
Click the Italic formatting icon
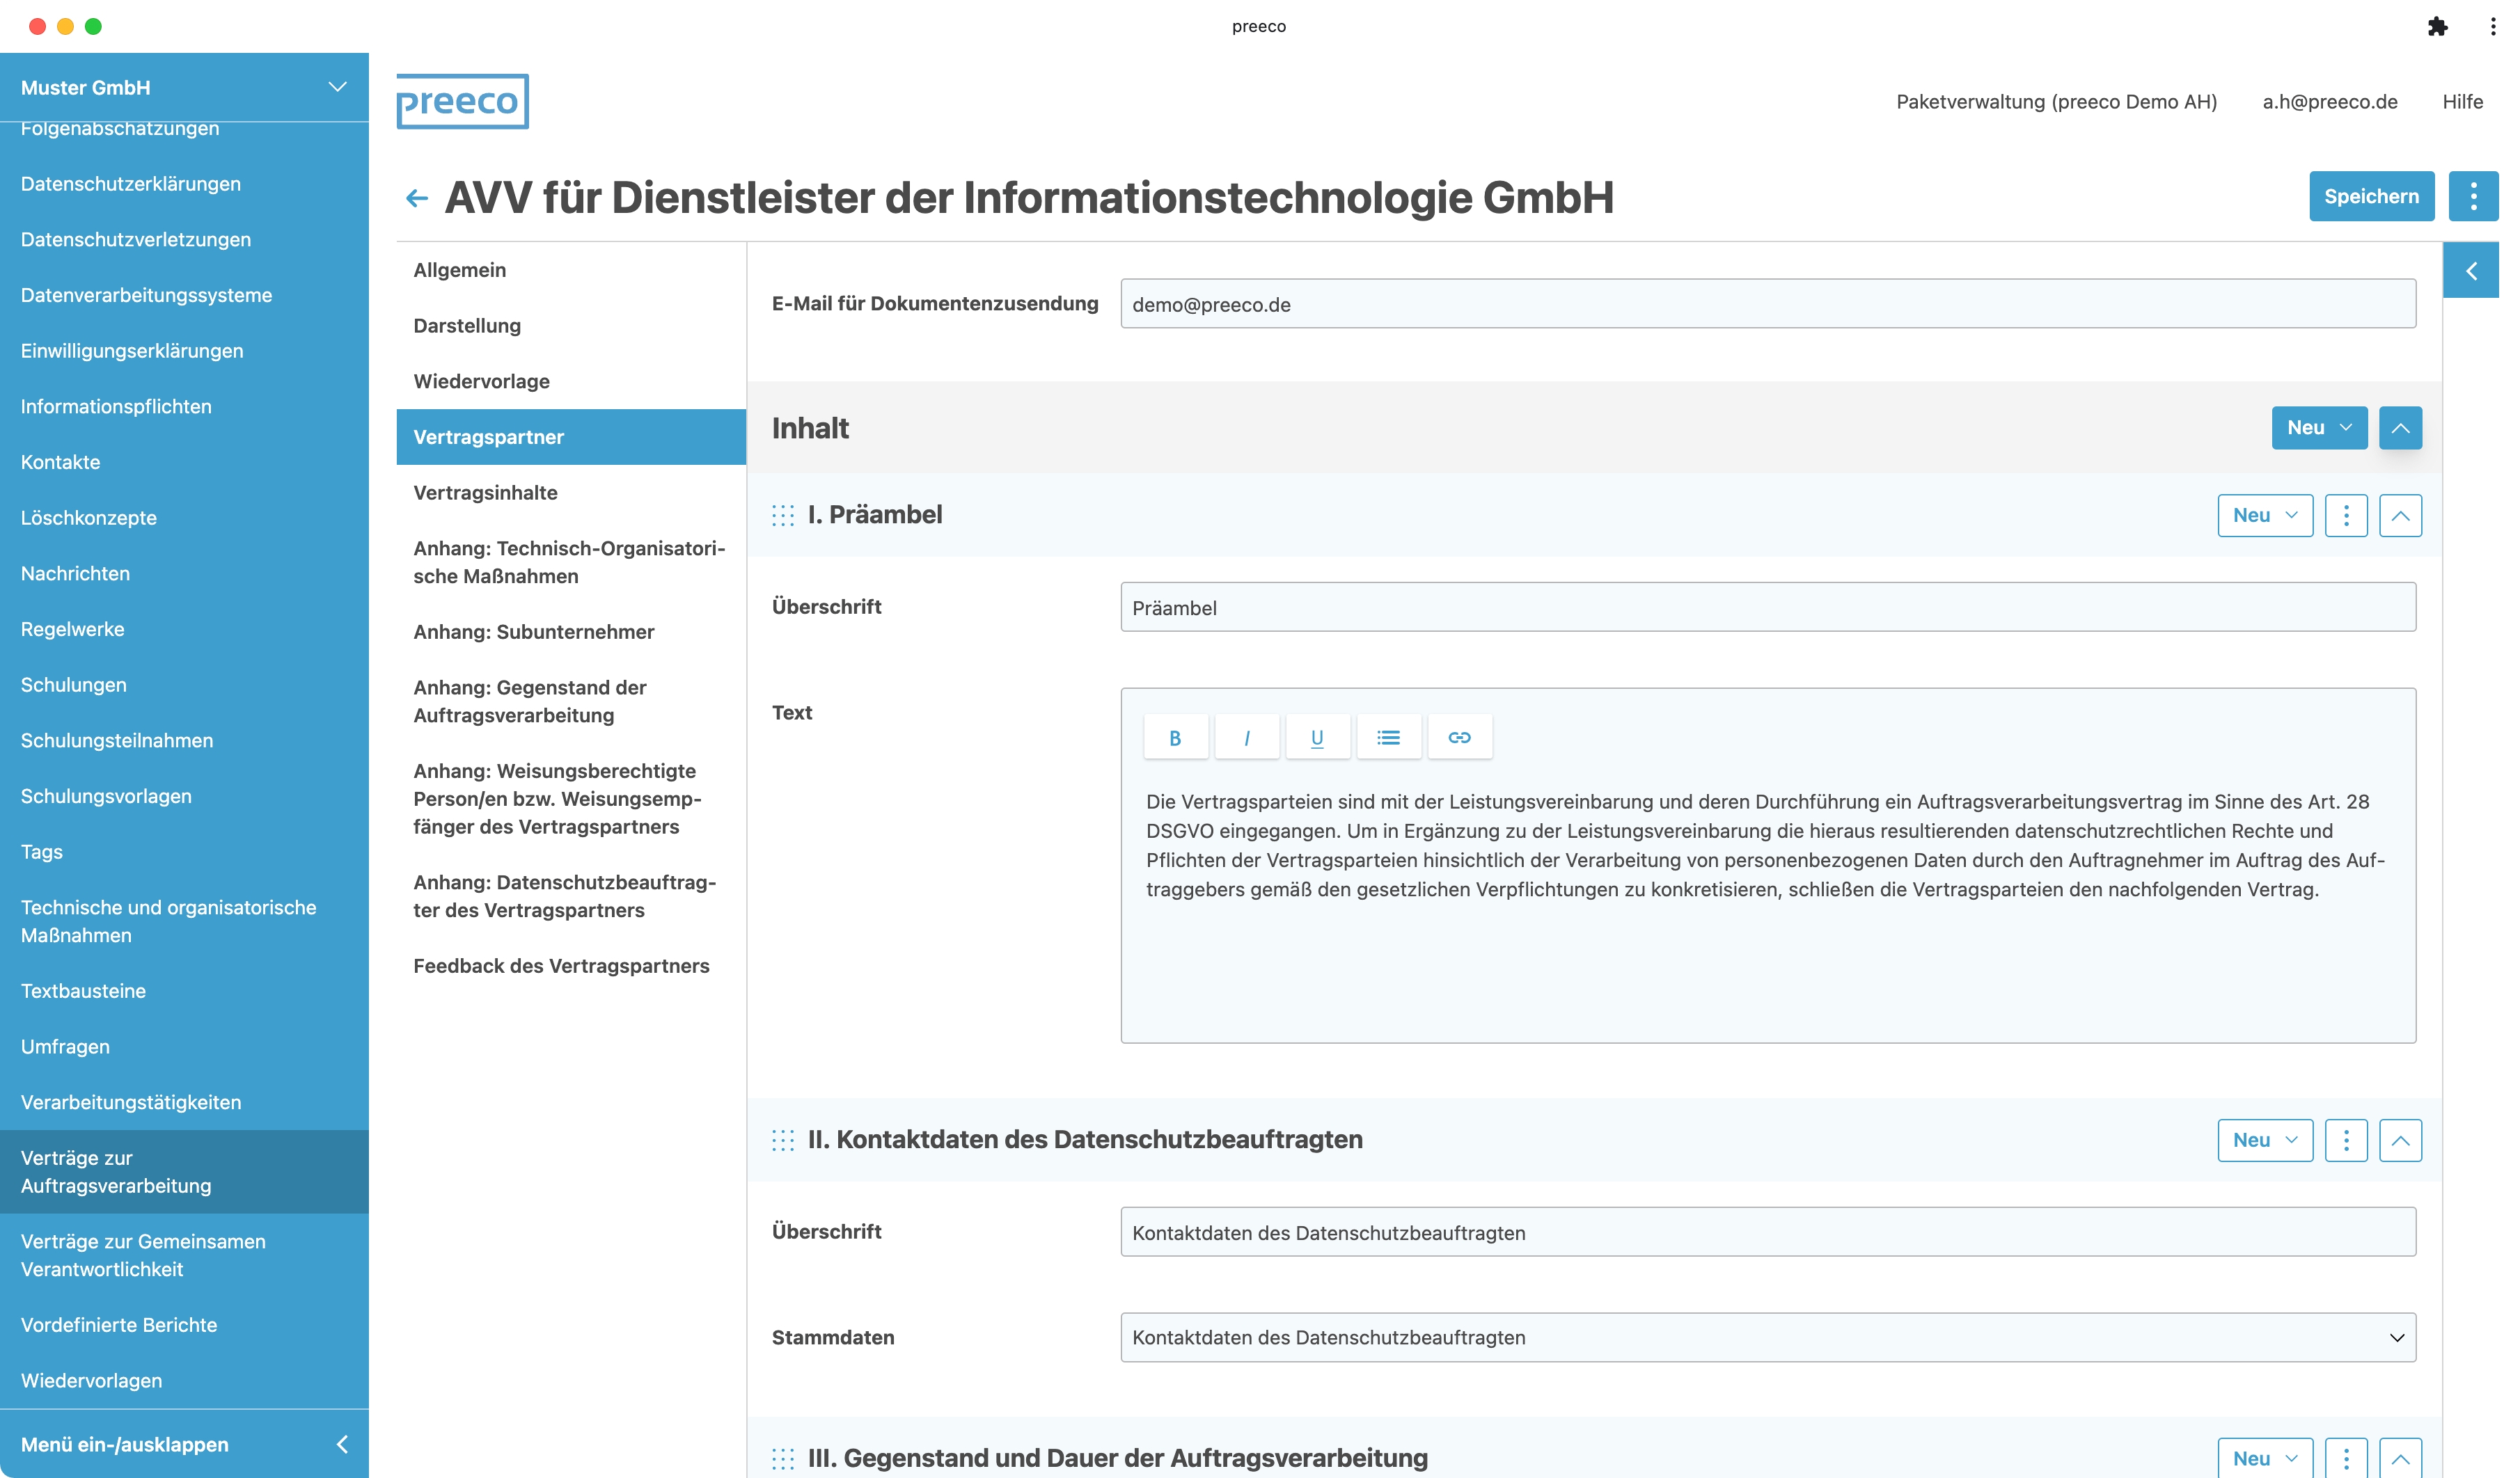(x=1246, y=738)
